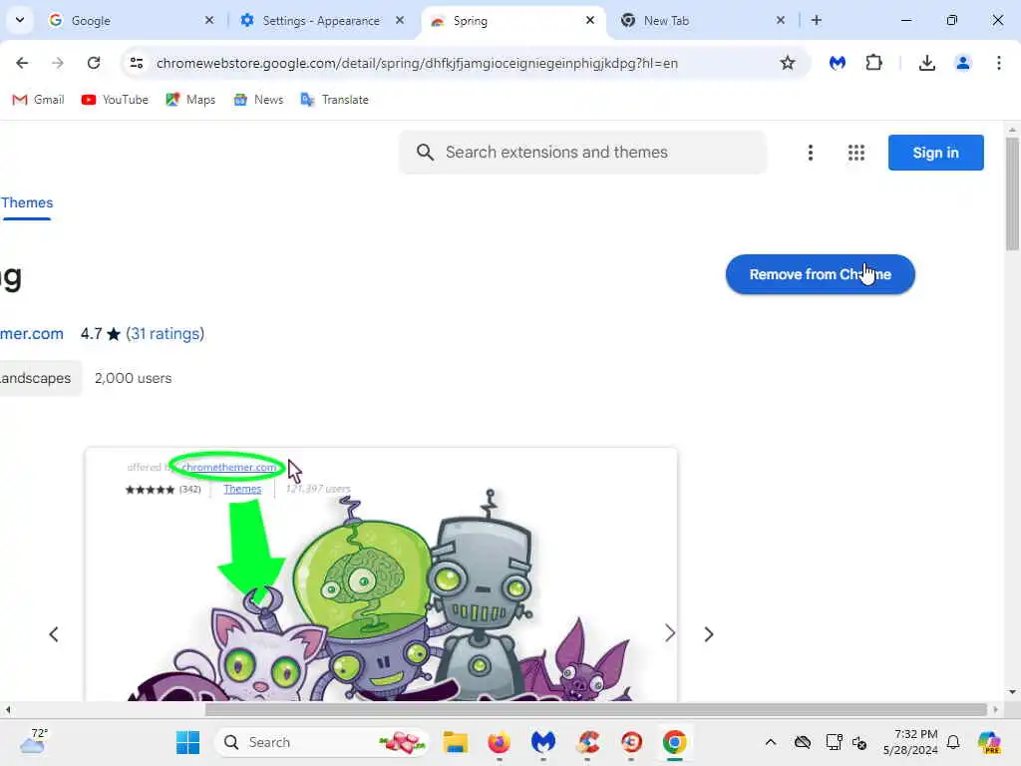Switch to Settings - Appearance tab

[322, 21]
